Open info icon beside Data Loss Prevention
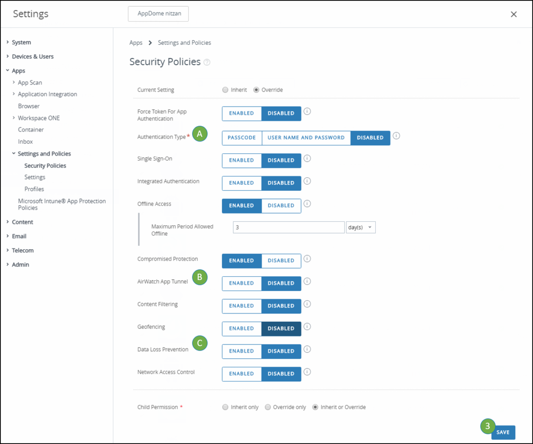 click(x=307, y=349)
